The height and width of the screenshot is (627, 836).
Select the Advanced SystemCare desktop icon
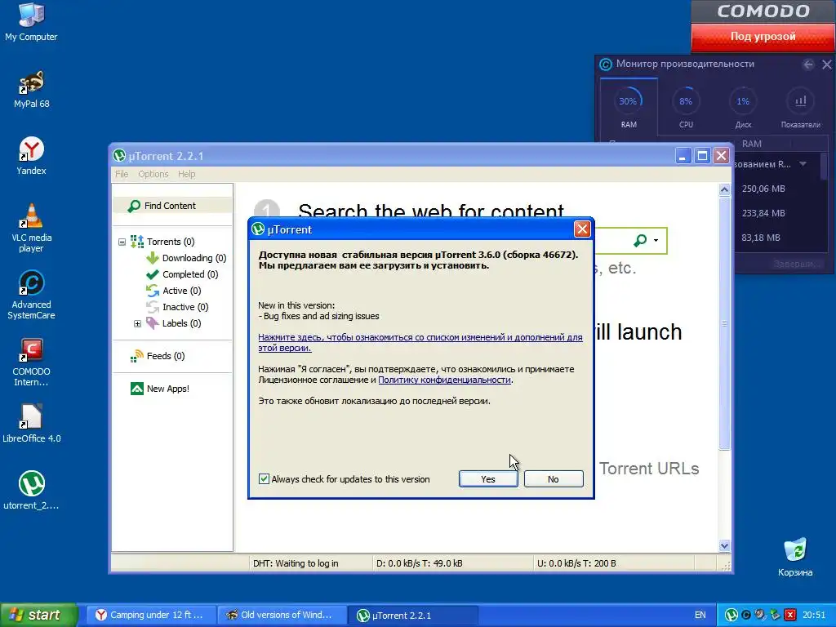pyautogui.click(x=32, y=295)
